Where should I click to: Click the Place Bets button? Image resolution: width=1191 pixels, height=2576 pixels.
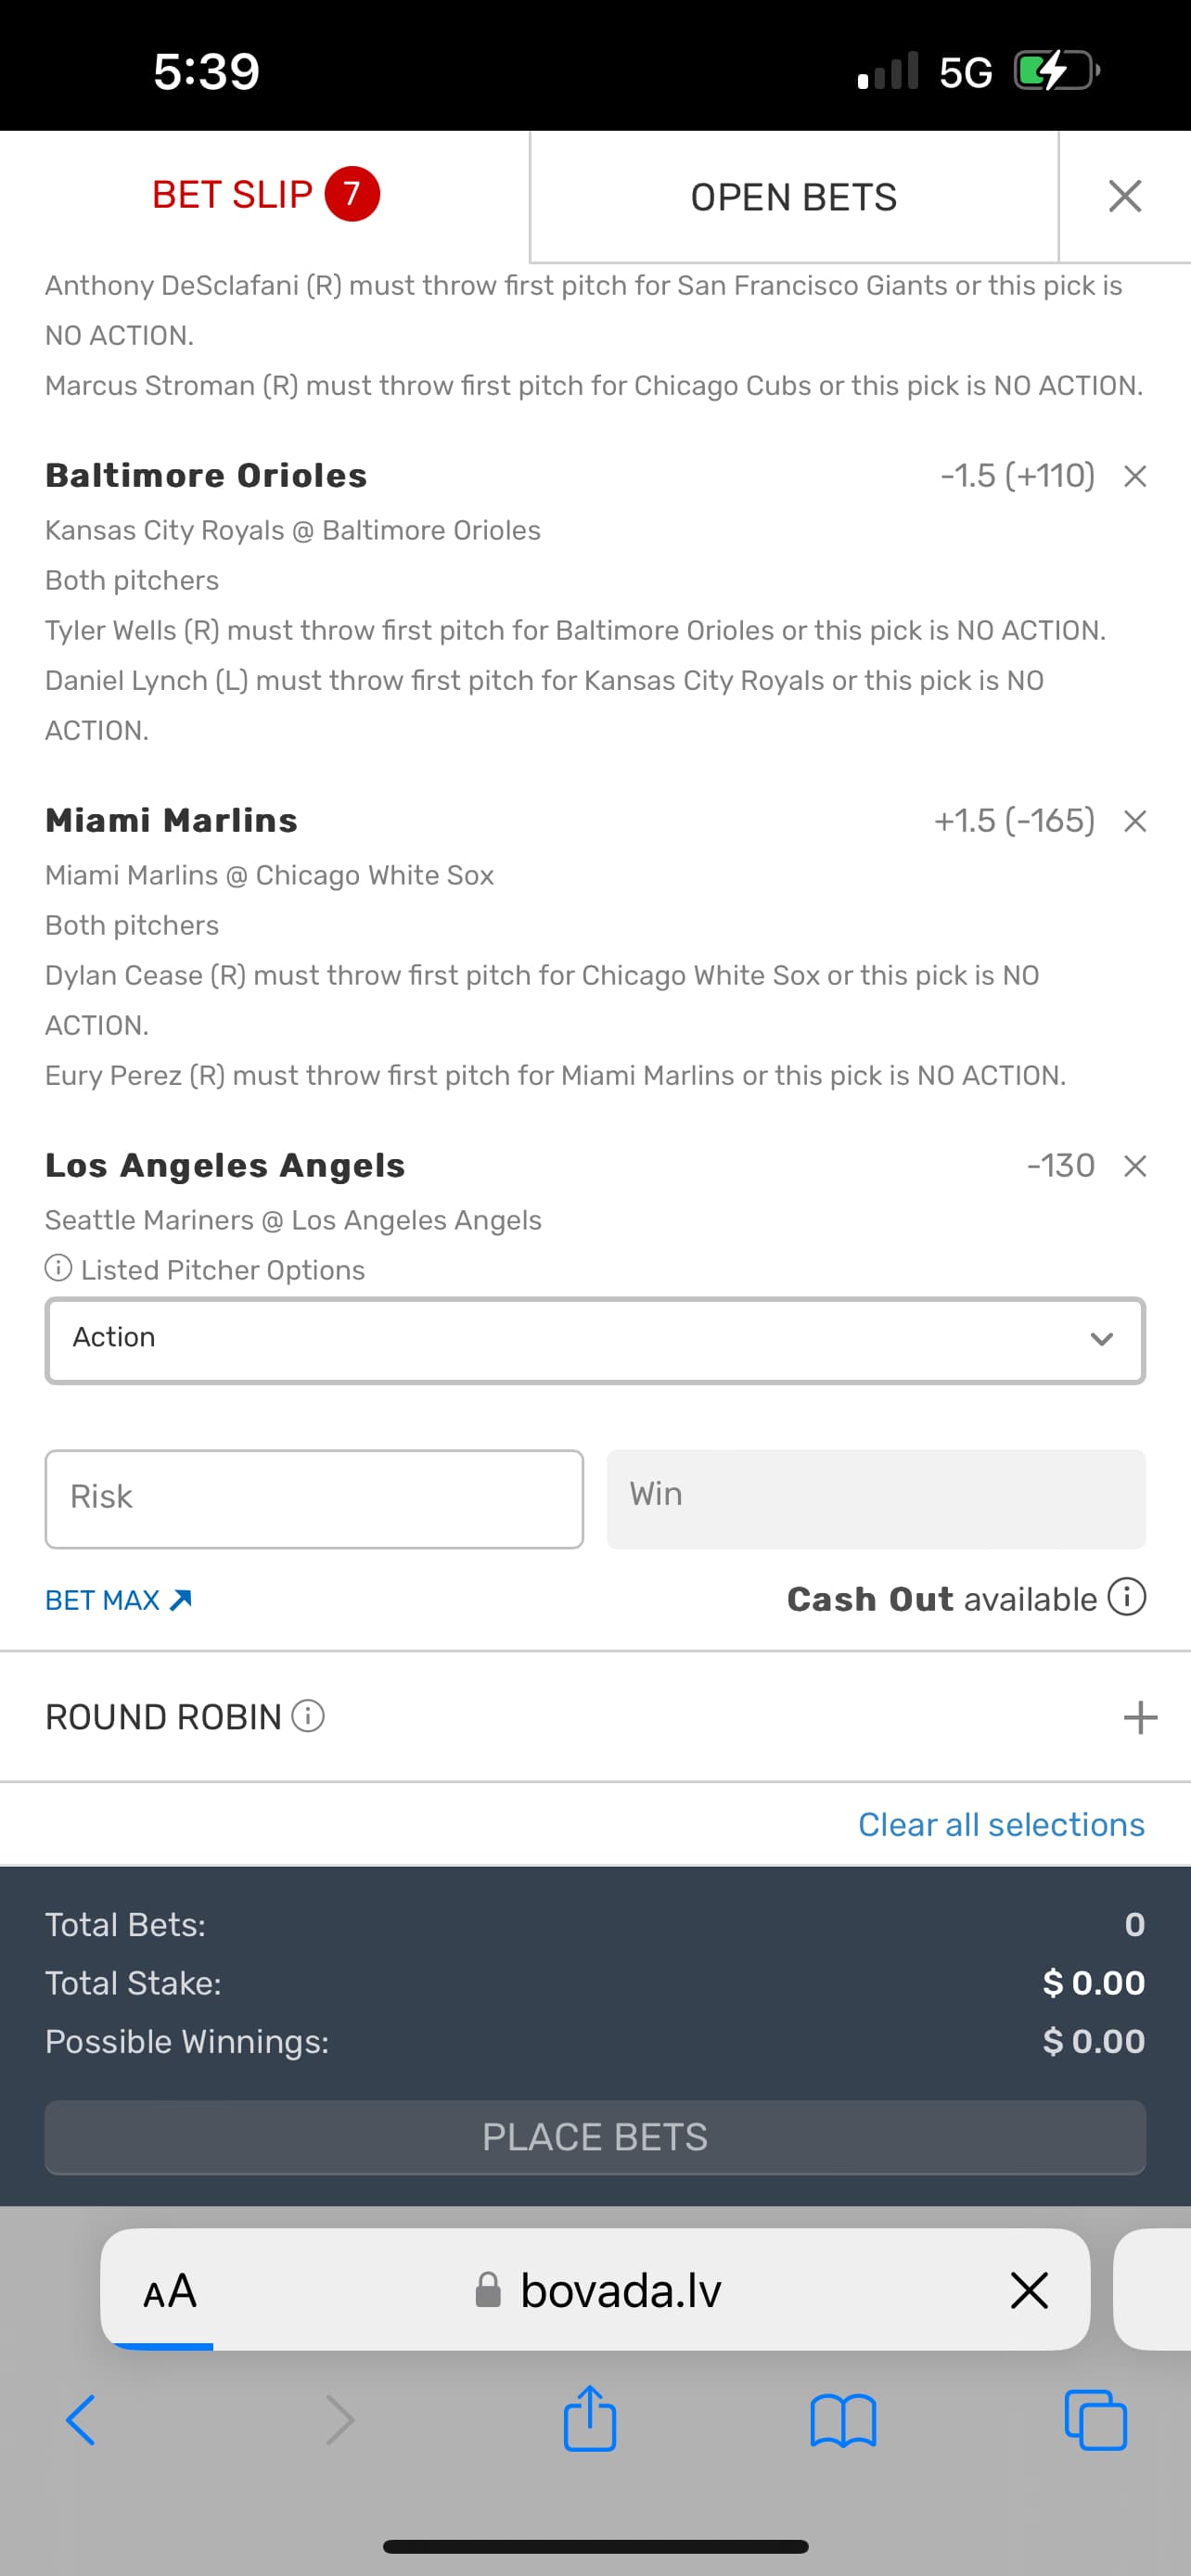[595, 2137]
